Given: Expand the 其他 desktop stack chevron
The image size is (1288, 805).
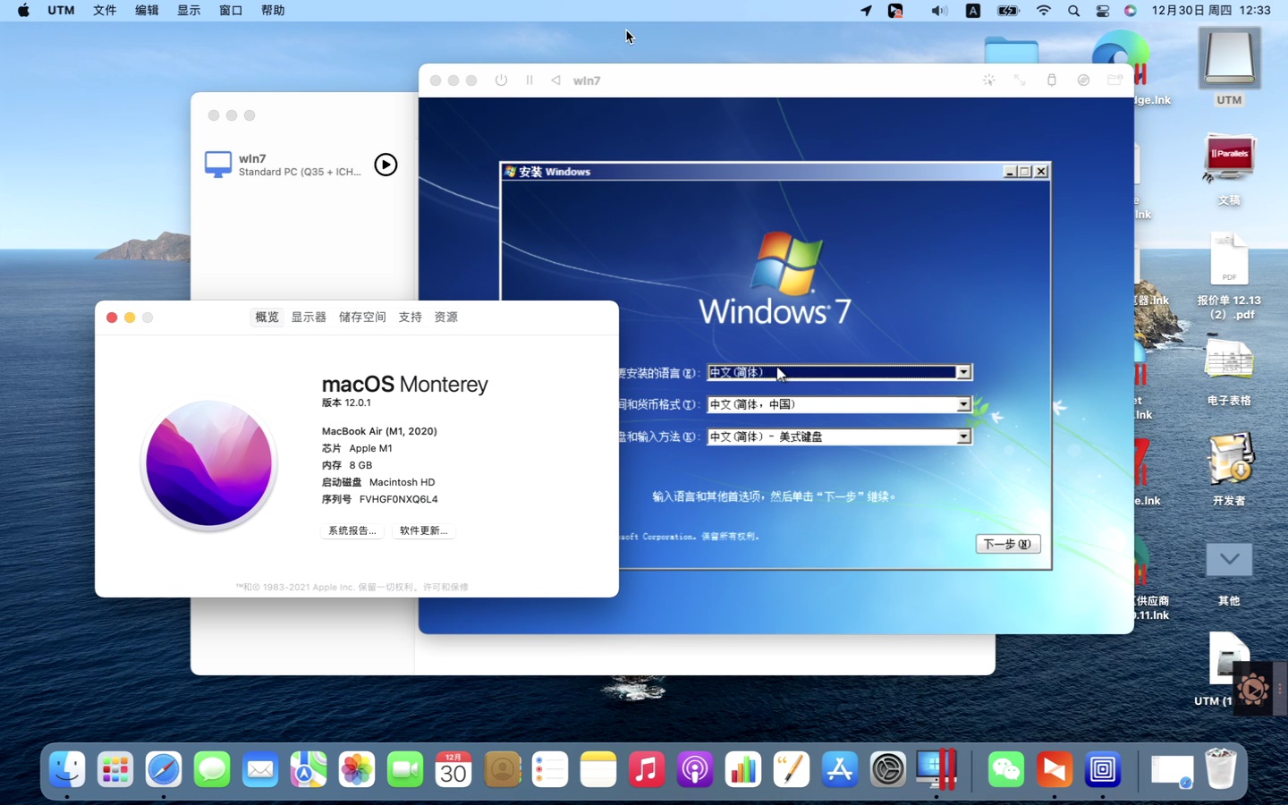Looking at the screenshot, I should tap(1229, 560).
